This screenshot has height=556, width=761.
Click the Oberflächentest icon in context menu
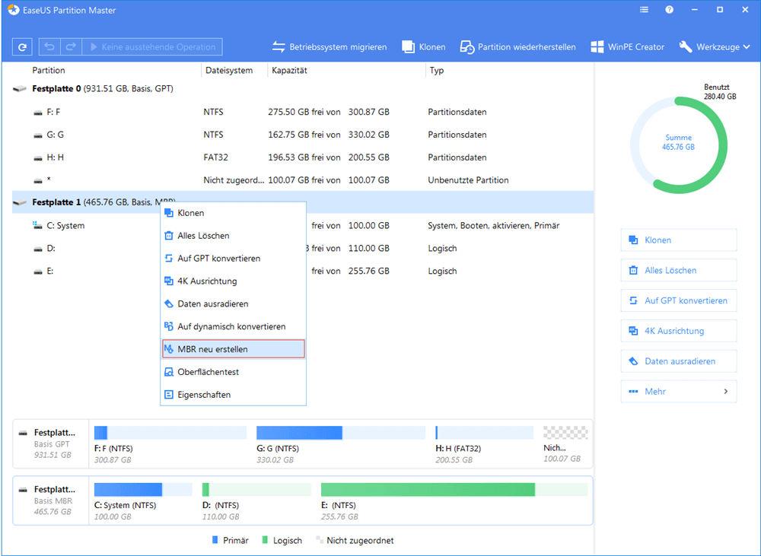pyautogui.click(x=169, y=372)
